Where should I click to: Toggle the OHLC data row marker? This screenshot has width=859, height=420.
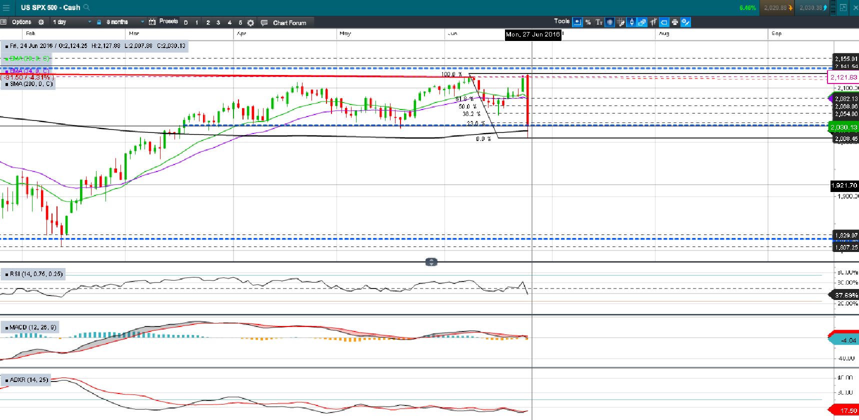point(6,46)
